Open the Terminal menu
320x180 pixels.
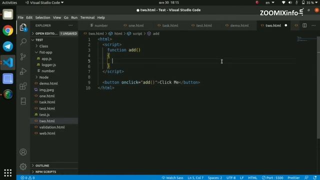click(87, 17)
